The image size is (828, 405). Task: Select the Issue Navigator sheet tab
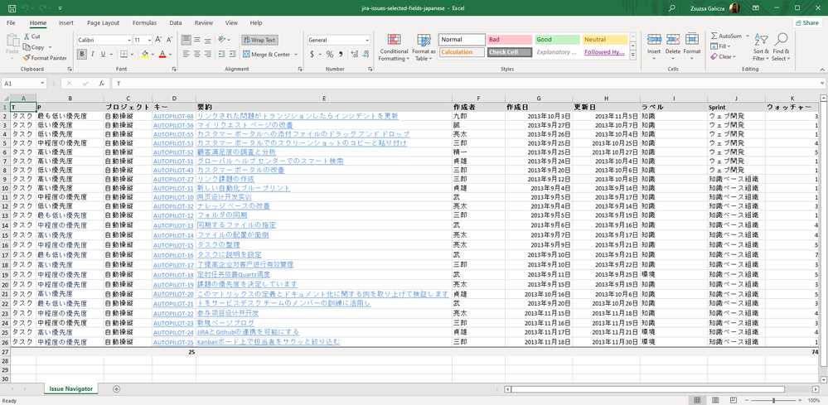coord(71,388)
